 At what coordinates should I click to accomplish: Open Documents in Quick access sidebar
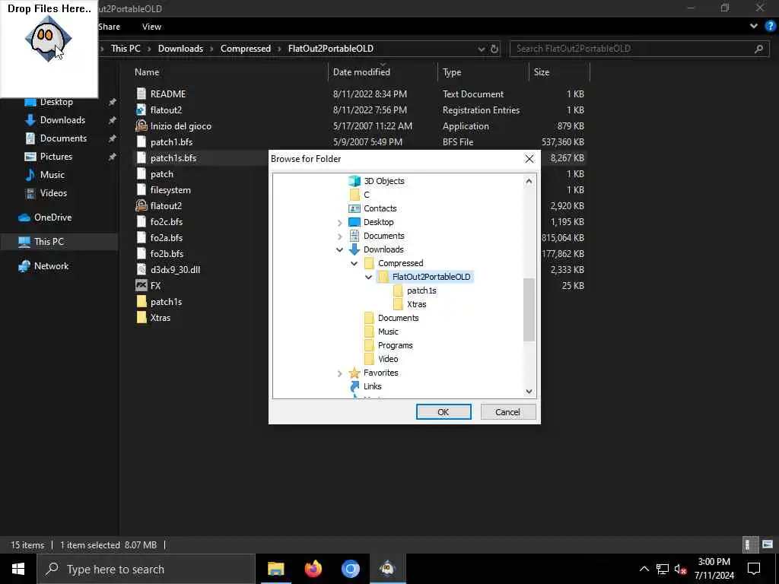point(63,138)
